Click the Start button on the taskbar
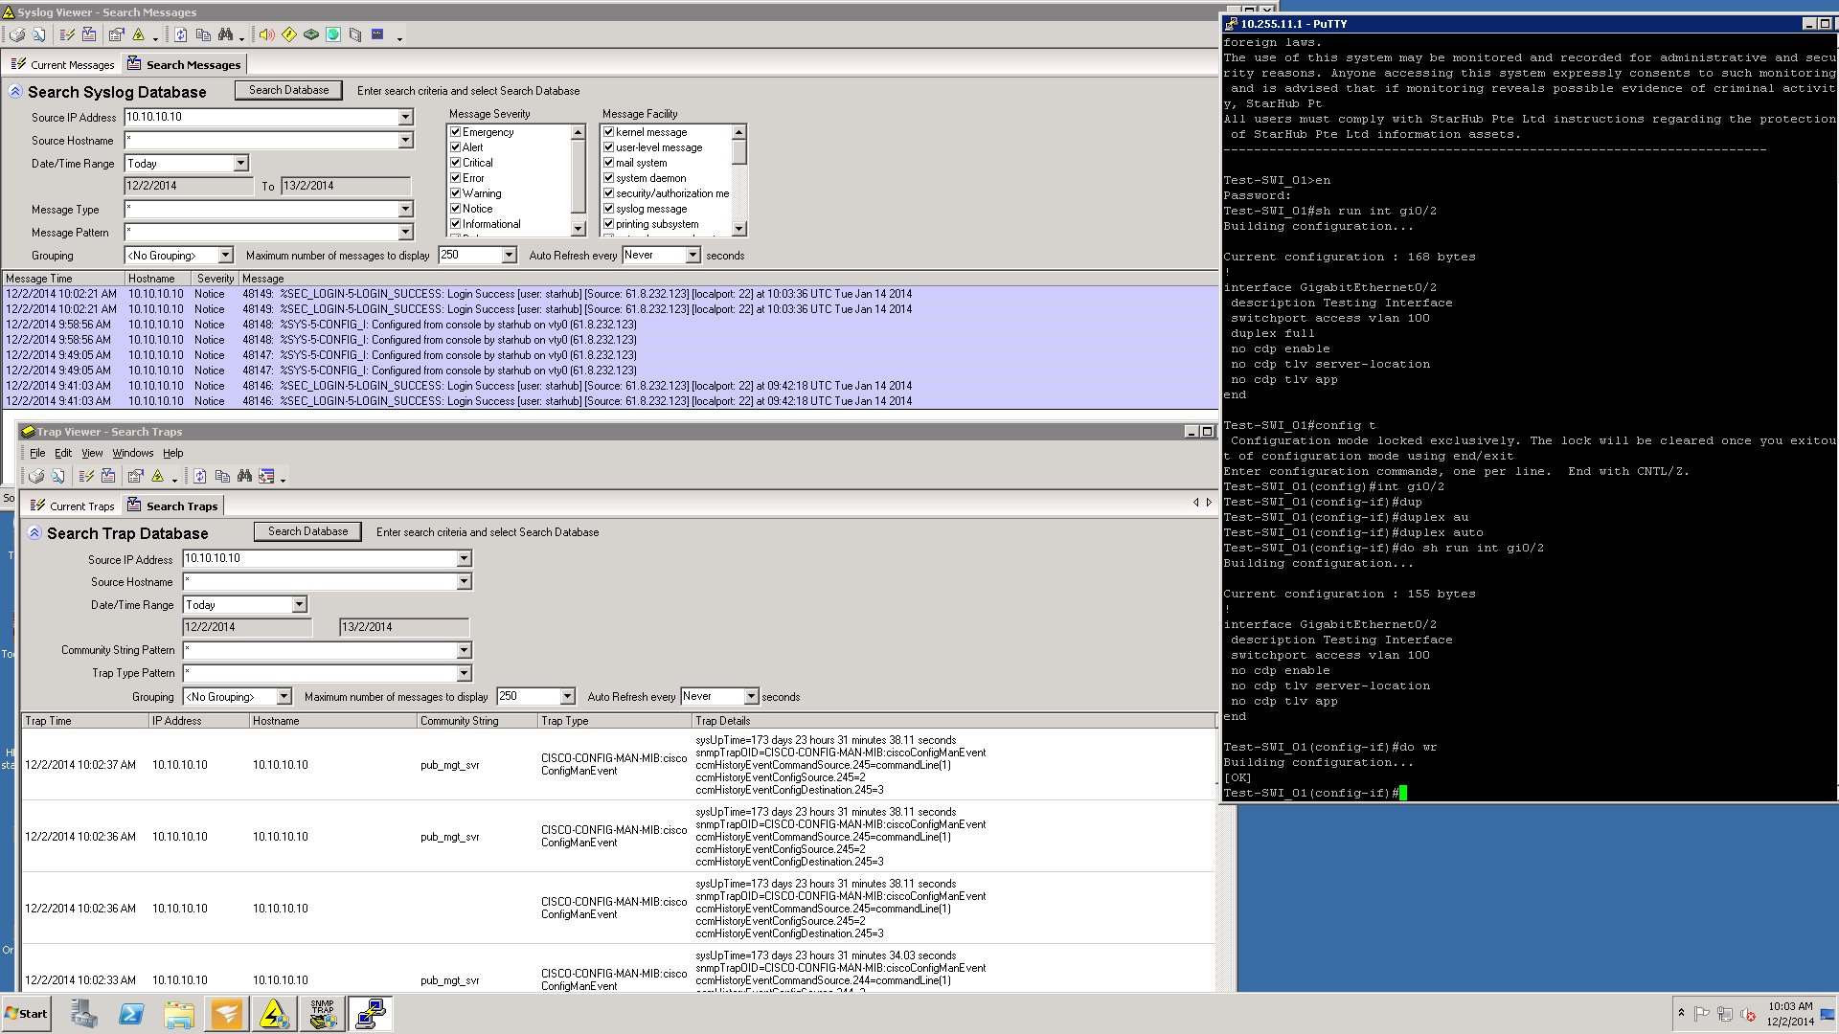 25,1013
